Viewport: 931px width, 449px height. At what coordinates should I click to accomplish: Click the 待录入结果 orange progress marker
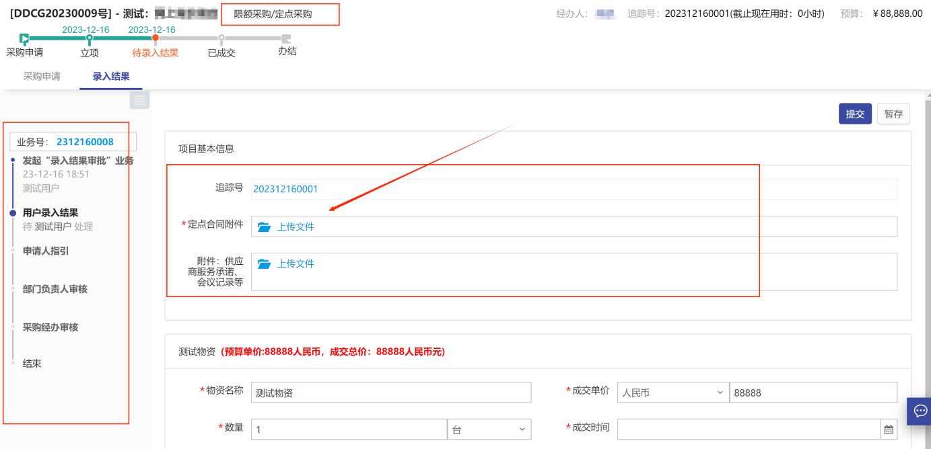pos(156,39)
